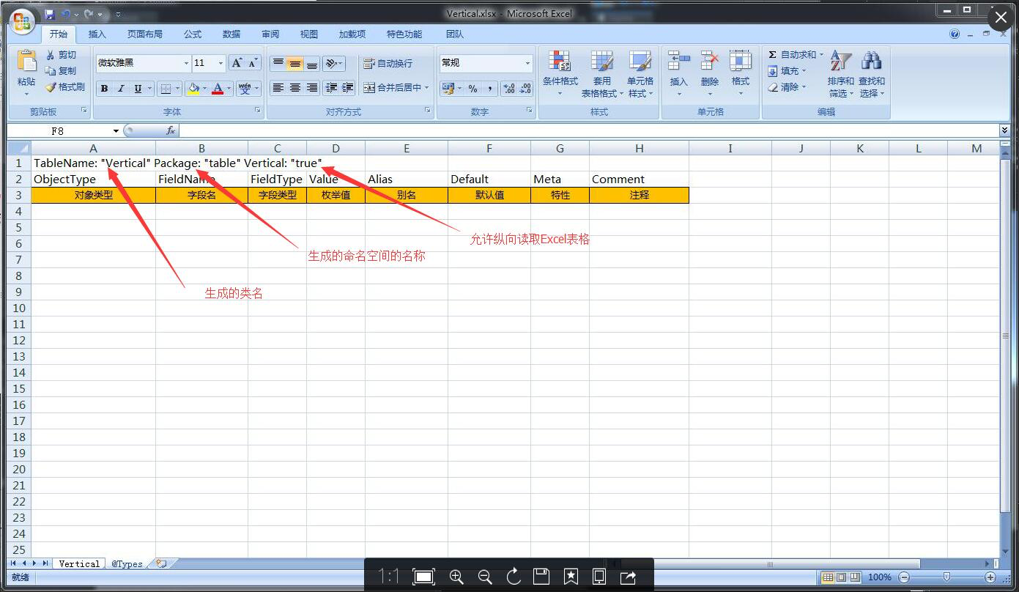Click the Insert Function fx icon
This screenshot has height=592, width=1019.
(171, 130)
